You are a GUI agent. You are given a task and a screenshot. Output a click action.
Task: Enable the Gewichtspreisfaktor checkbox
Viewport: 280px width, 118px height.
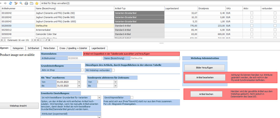point(132,98)
